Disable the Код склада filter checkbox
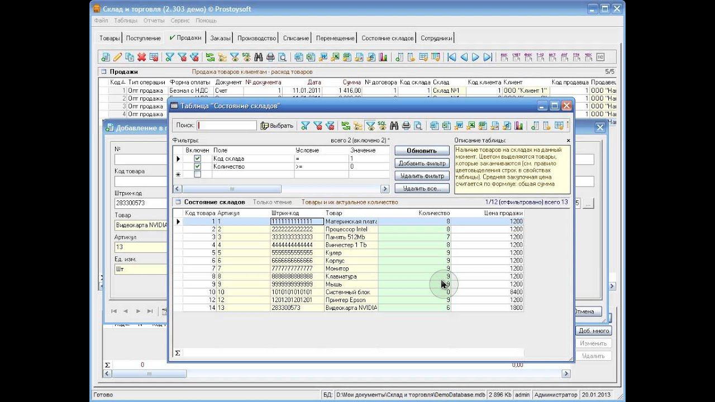Image resolution: width=715 pixels, height=402 pixels. pyautogui.click(x=197, y=159)
